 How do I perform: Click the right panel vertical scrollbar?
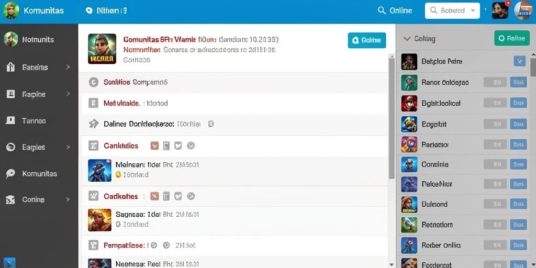pyautogui.click(x=533, y=67)
